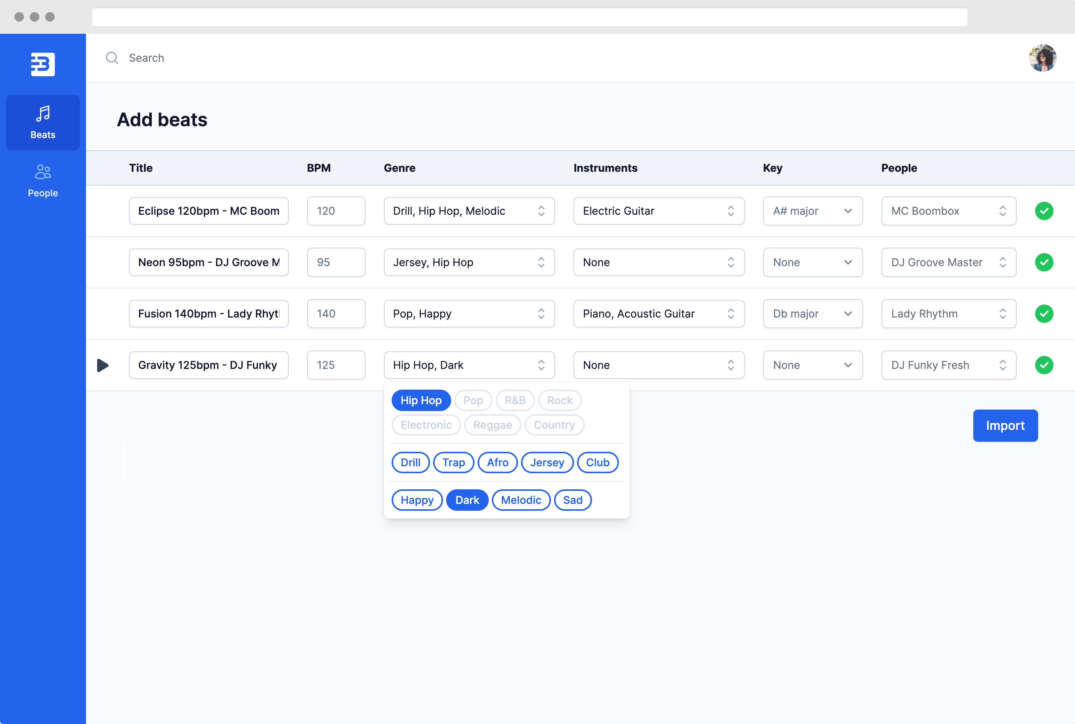Open the DJ Groove Master people selector
Screen dimensions: 1075x724
948,262
